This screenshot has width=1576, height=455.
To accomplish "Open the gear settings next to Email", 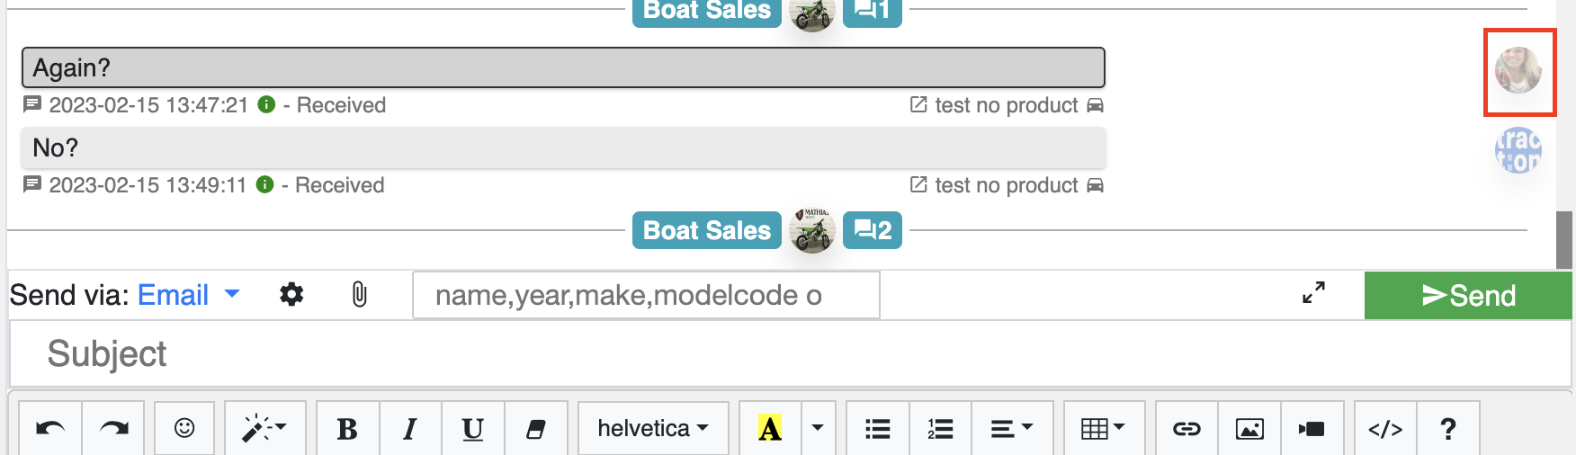I will 291,294.
